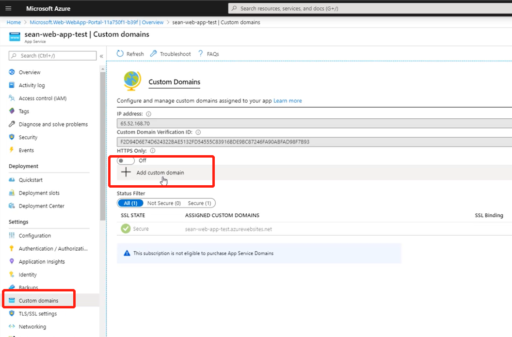Click the Overview globe icon in sidebar

point(12,72)
